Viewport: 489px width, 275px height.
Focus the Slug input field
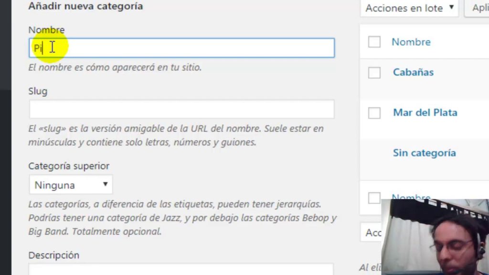[181, 109]
